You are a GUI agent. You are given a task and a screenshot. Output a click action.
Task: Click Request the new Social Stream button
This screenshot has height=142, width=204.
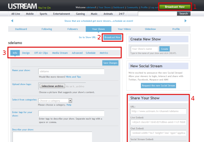tap(158, 86)
